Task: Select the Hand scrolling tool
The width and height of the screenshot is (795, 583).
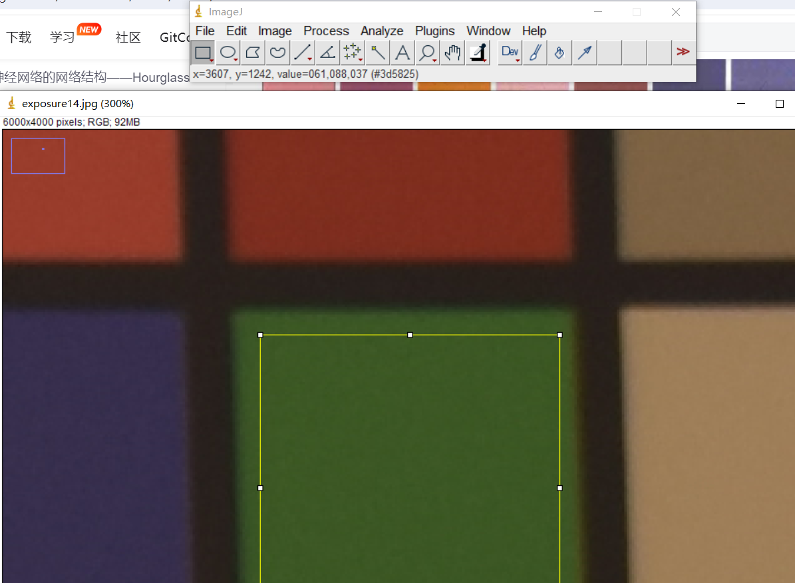Action: [x=452, y=53]
